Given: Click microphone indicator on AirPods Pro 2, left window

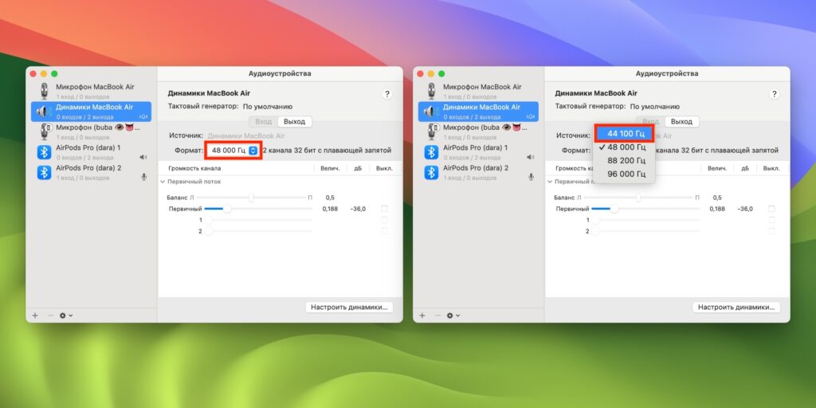Looking at the screenshot, I should (143, 177).
